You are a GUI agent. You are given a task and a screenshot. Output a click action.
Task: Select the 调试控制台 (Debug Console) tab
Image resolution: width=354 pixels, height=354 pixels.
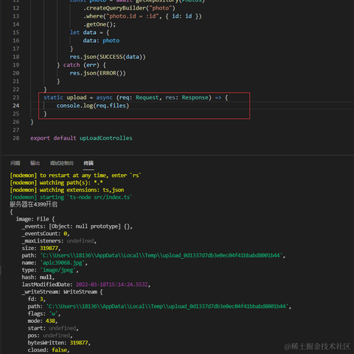[x=62, y=163]
